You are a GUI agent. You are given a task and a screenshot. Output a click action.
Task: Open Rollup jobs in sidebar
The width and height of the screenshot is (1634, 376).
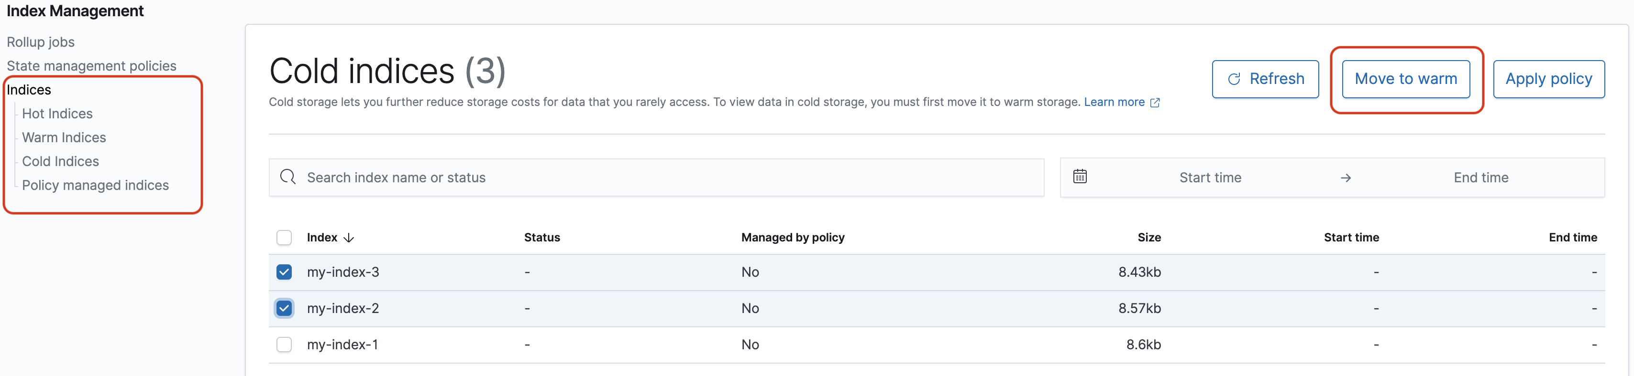(x=41, y=42)
